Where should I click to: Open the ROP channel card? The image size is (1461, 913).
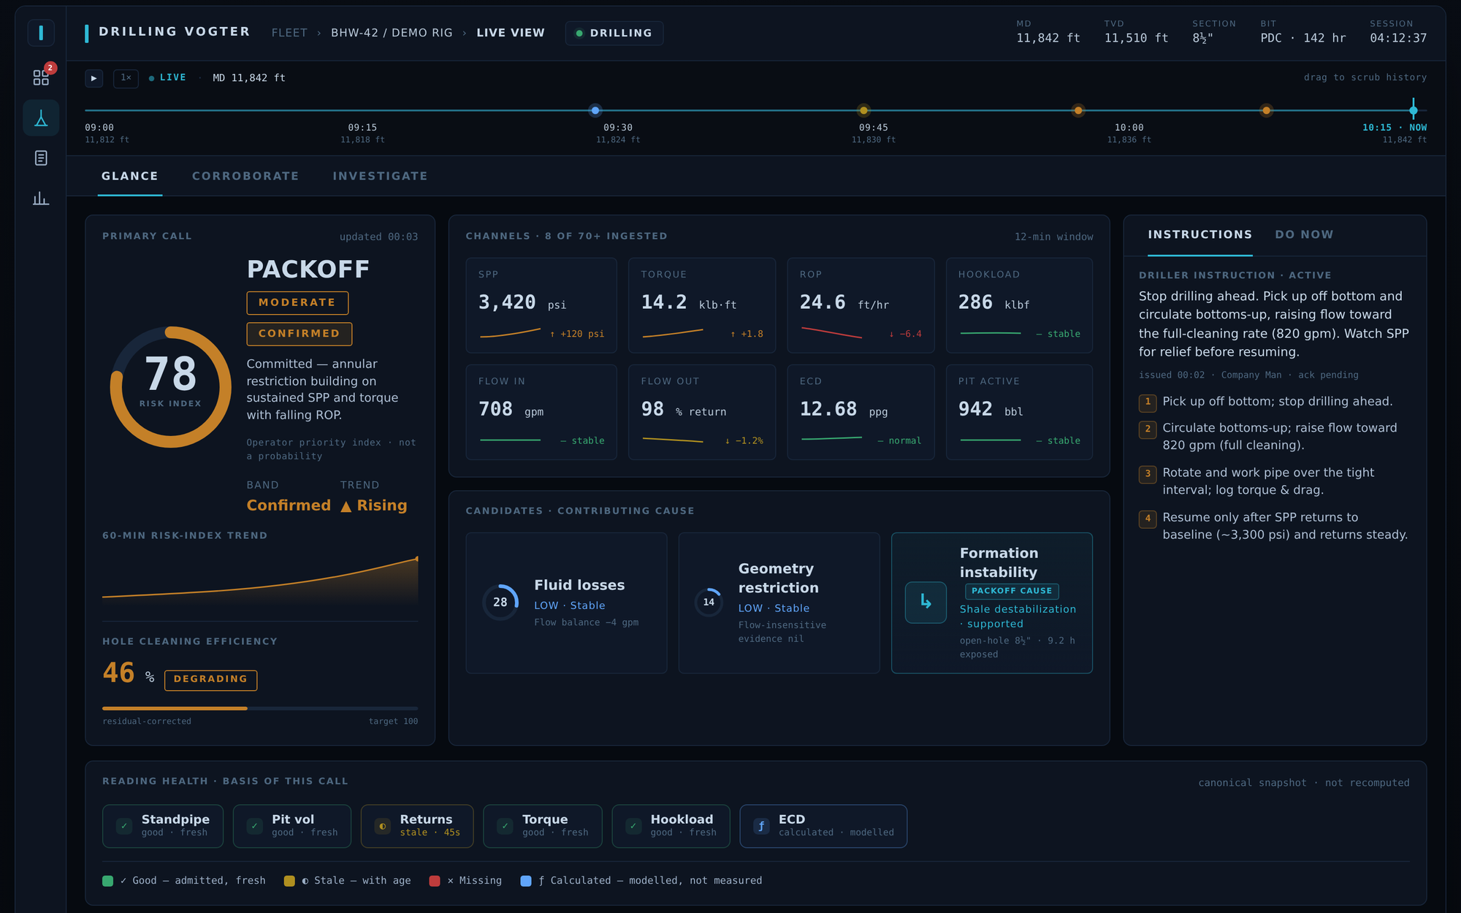(x=861, y=305)
